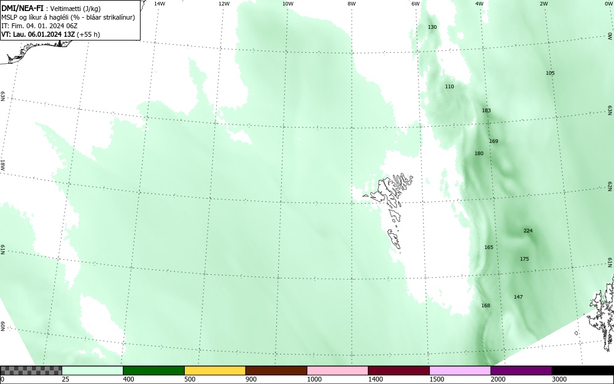Pick the map value 168
This screenshot has height=384, width=614.
(486, 306)
